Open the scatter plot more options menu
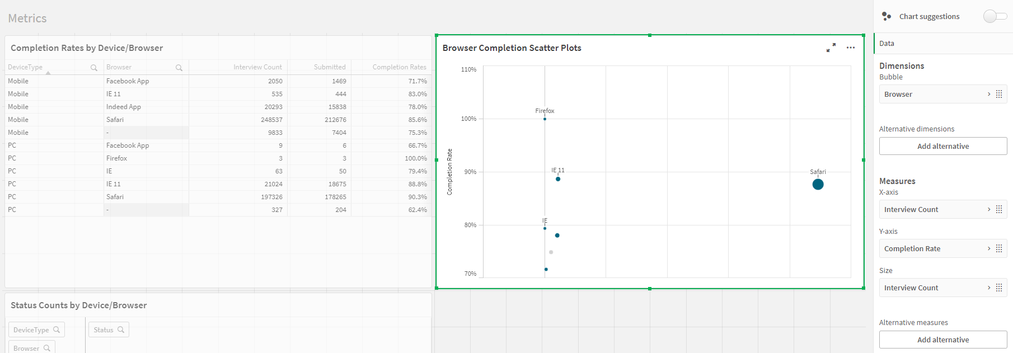Screen dimensions: 1013x353 pos(851,48)
